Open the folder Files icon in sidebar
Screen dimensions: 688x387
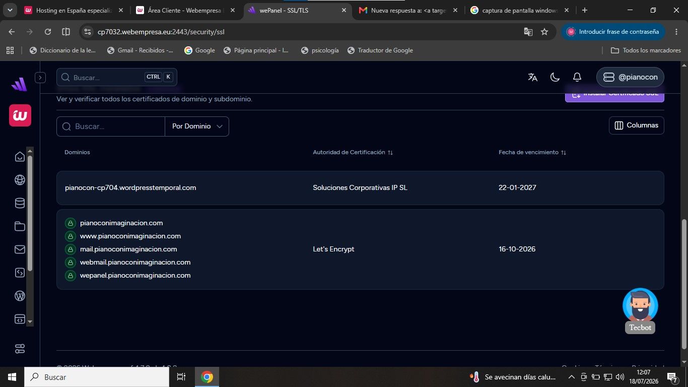(20, 226)
